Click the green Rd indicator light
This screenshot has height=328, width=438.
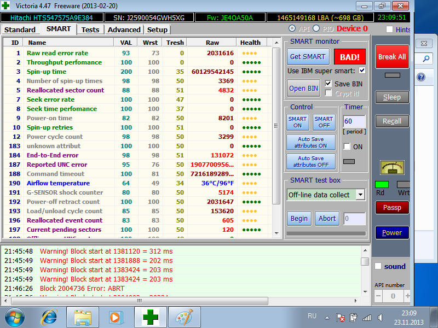click(382, 184)
